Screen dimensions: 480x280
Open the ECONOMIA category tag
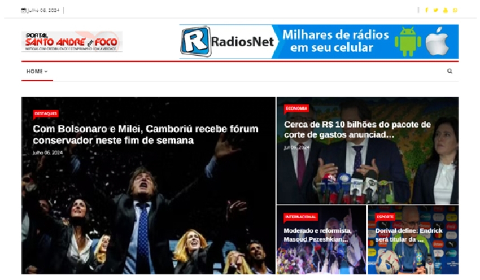[296, 108]
